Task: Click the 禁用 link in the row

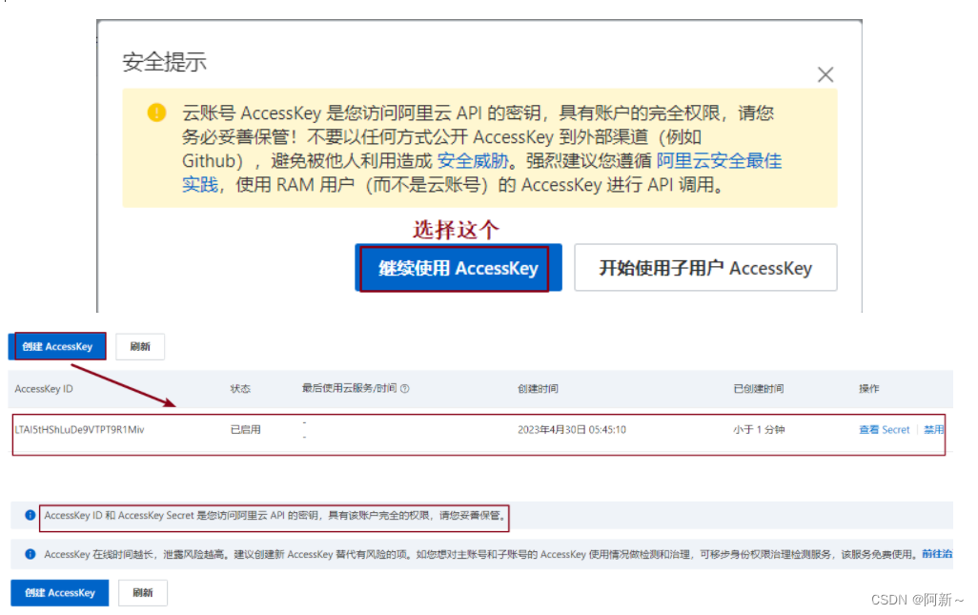Action: [x=934, y=430]
